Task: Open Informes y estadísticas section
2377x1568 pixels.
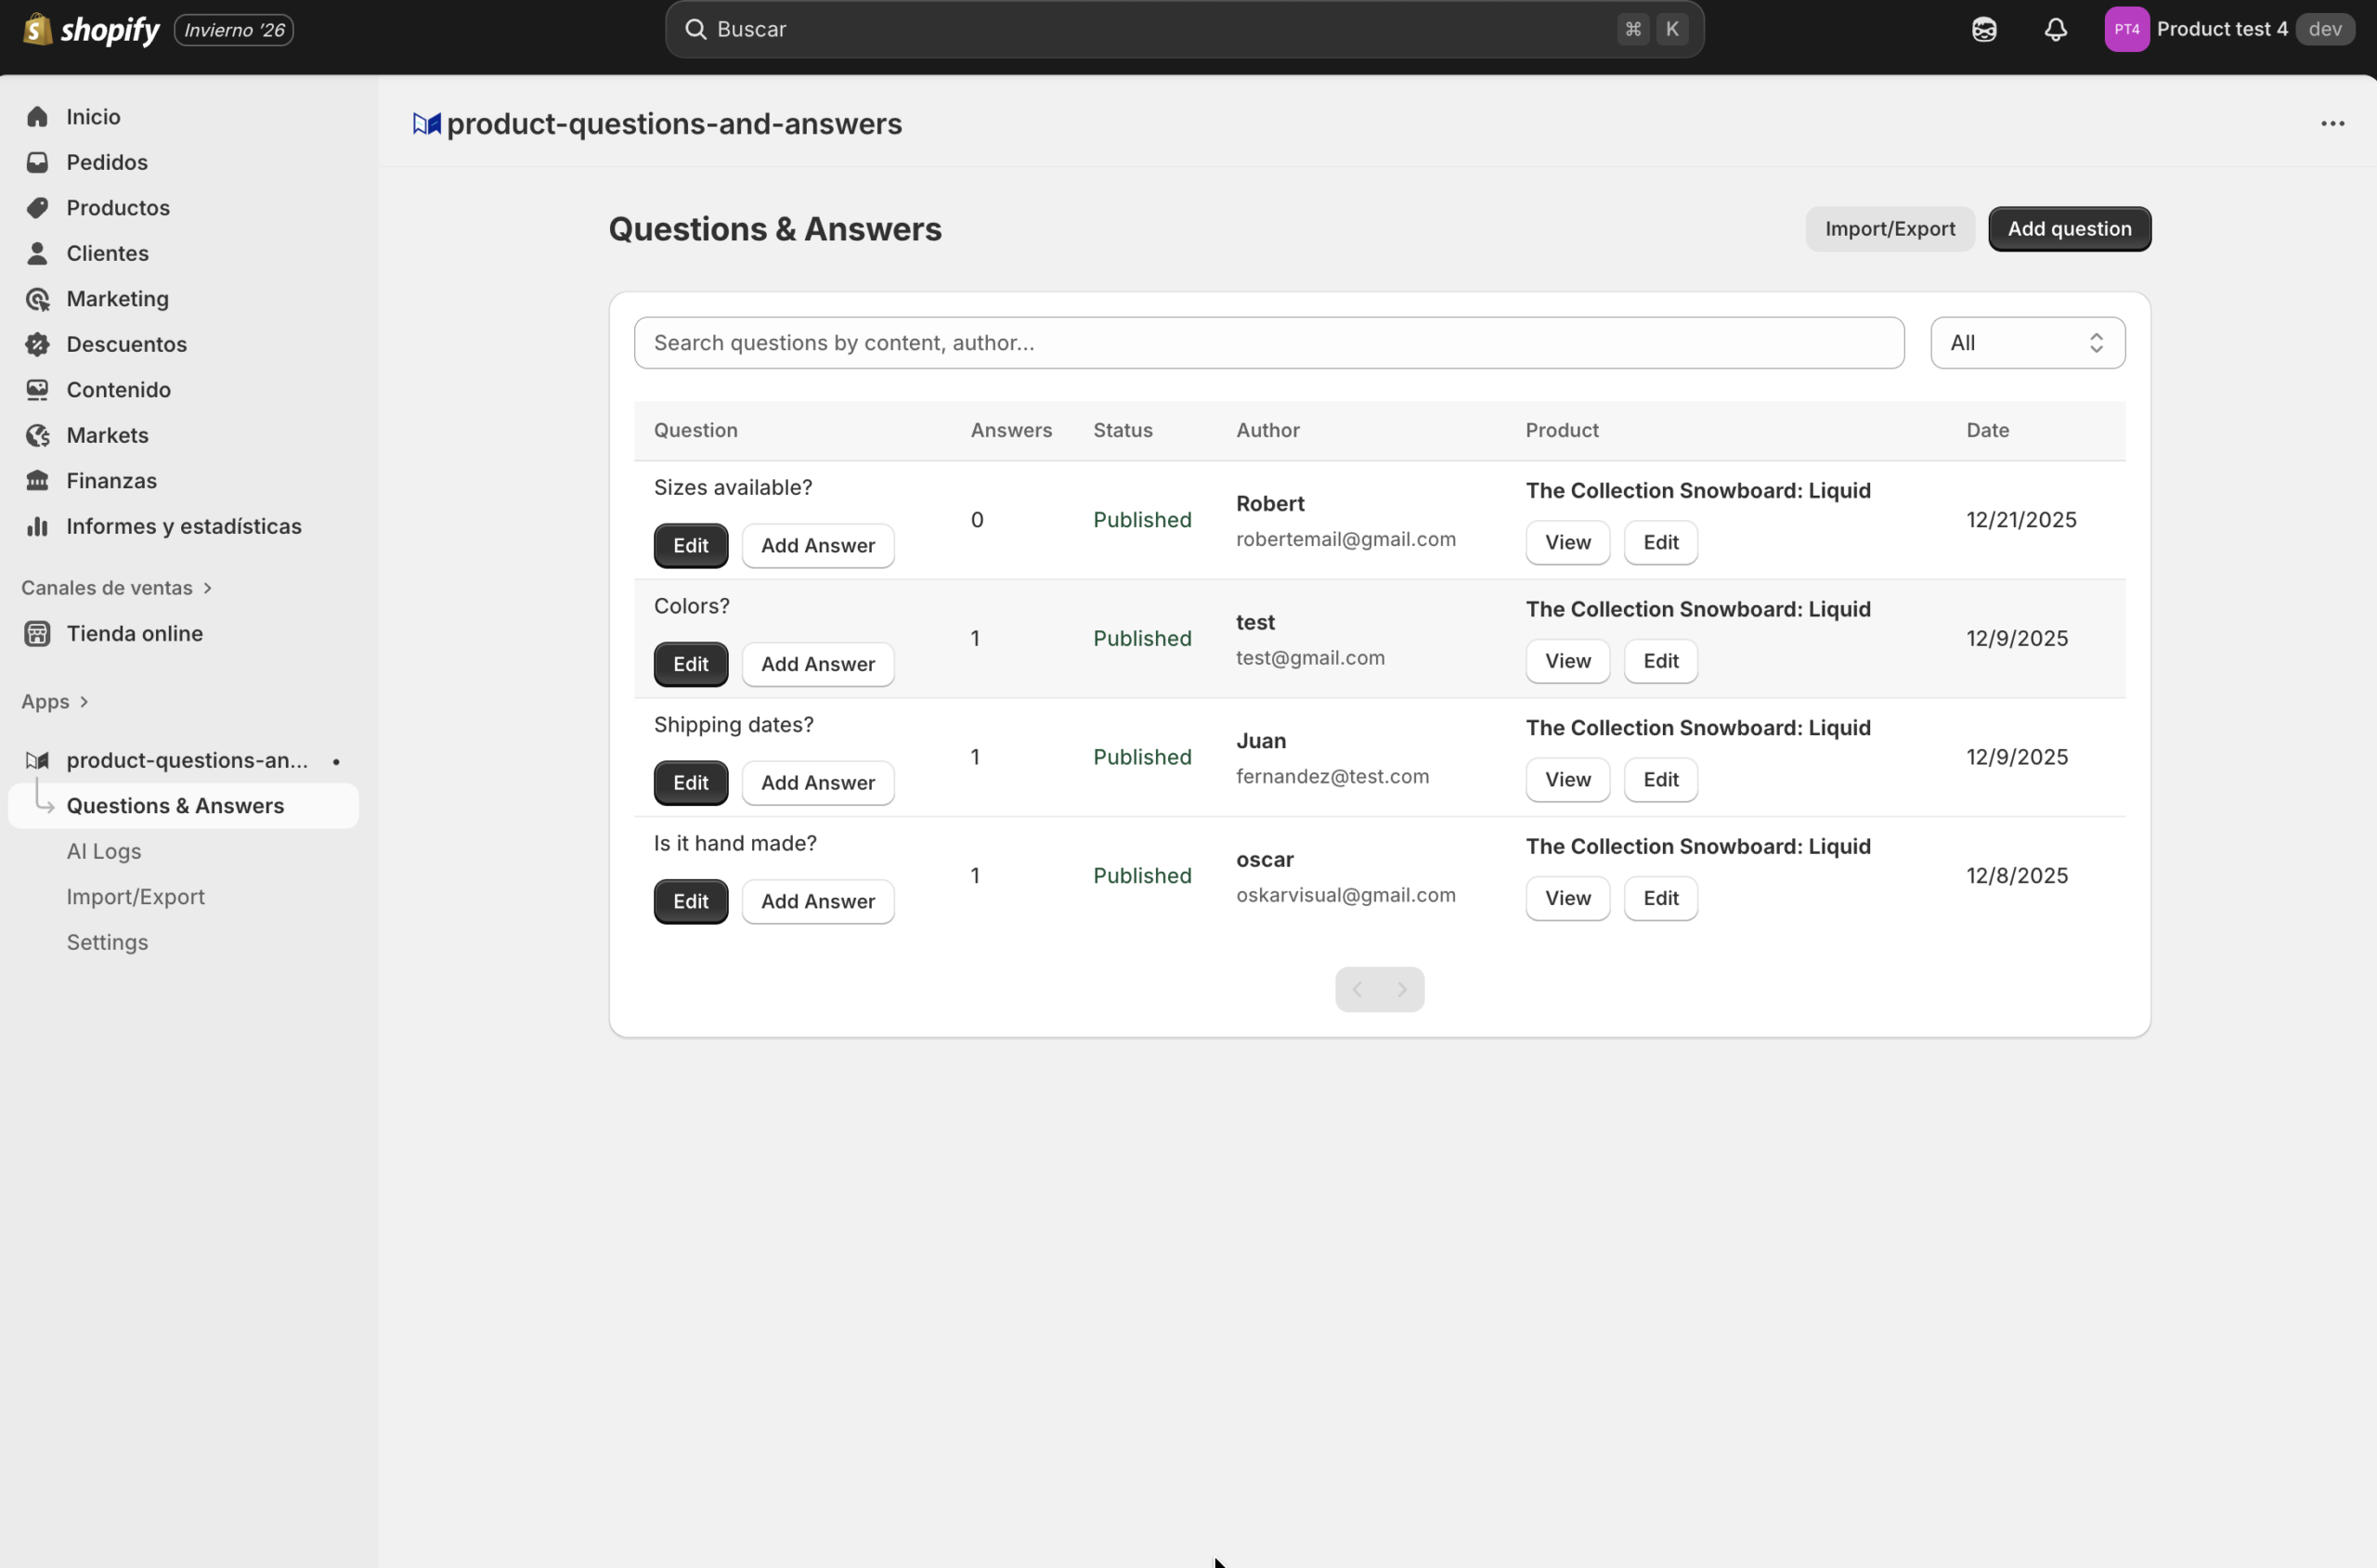Action: tap(183, 526)
